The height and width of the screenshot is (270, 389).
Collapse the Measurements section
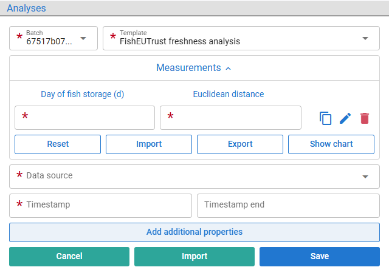click(194, 68)
